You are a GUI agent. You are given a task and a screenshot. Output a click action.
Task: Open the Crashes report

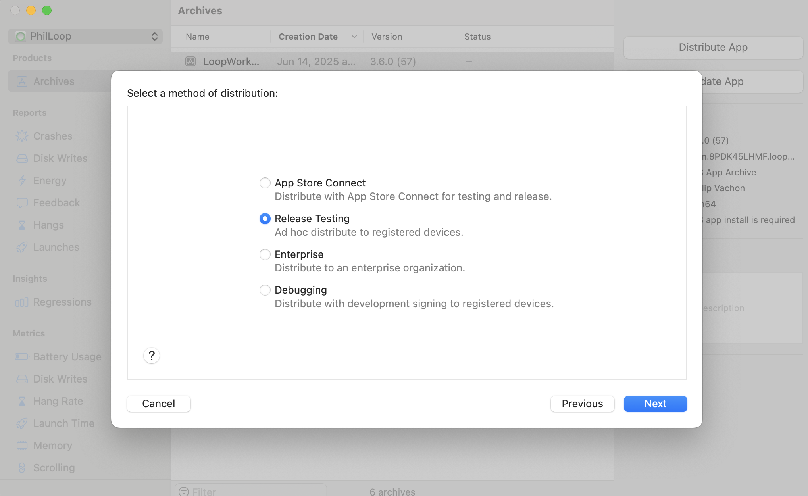pos(53,136)
